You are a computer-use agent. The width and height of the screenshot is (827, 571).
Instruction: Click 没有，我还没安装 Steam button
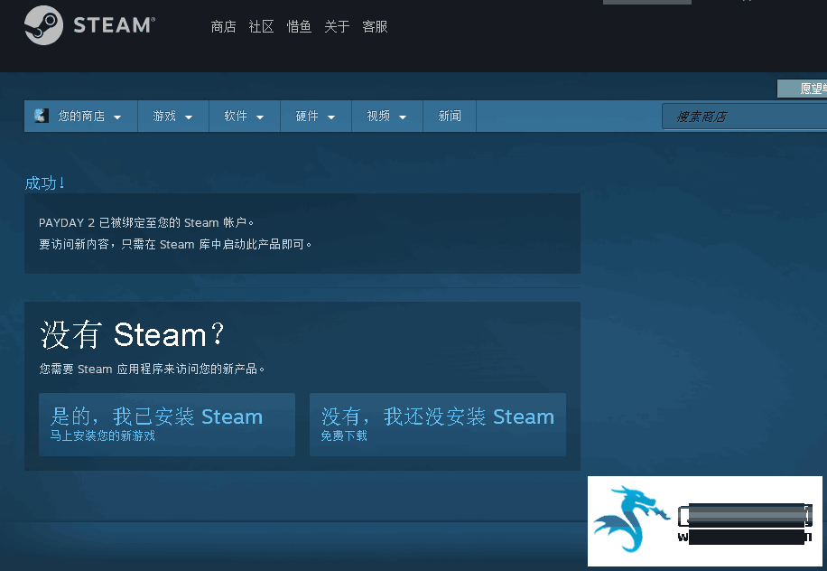438,425
